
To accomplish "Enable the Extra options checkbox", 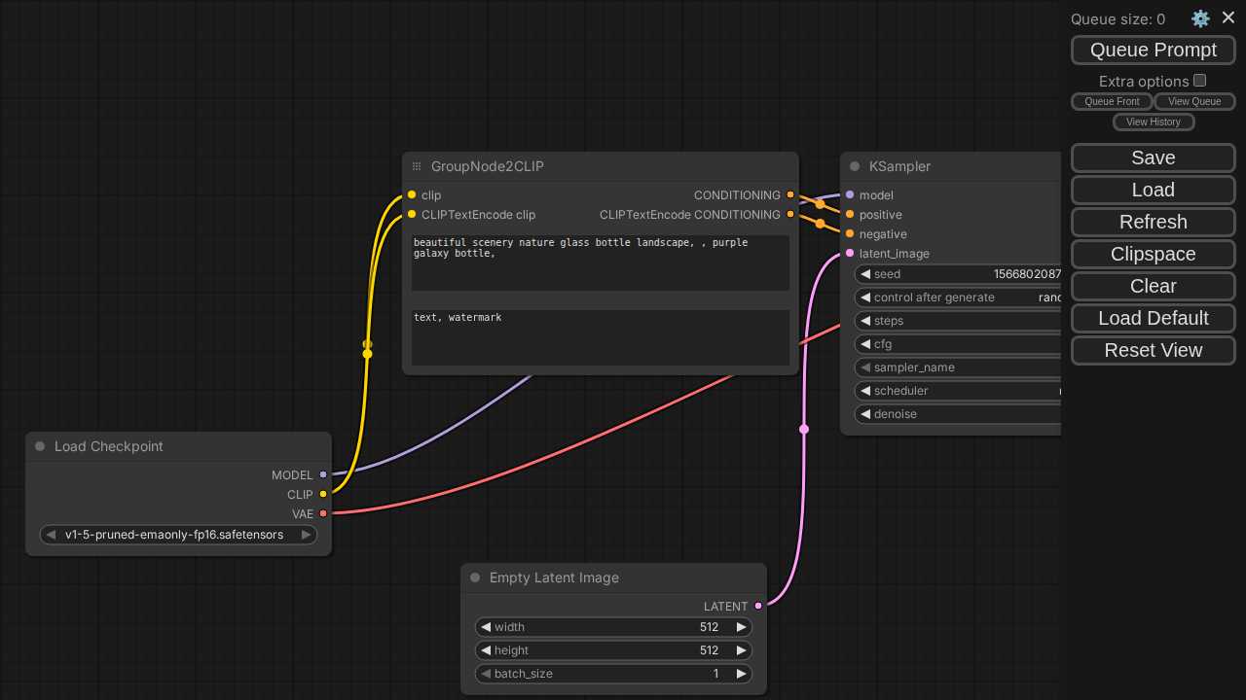I will [x=1199, y=81].
